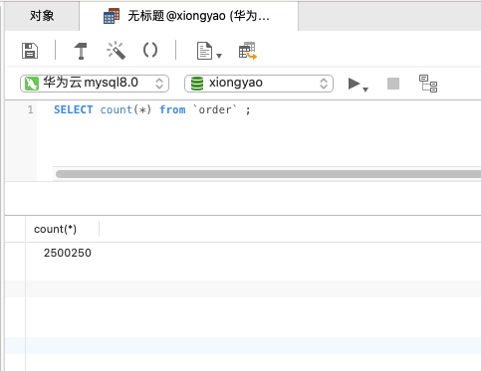Click line number 1 in editor gutter

coord(31,109)
